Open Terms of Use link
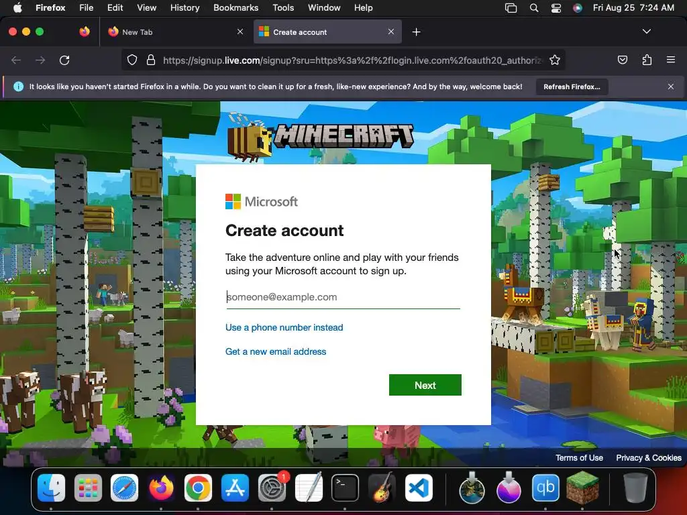Viewport: 687px width, 515px height. point(579,457)
